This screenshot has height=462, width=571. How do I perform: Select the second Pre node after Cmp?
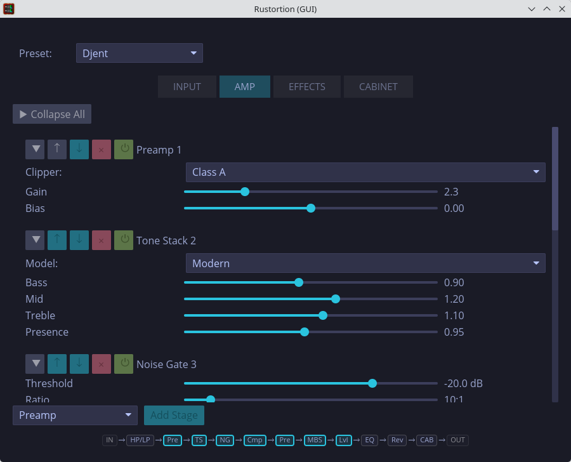pyautogui.click(x=285, y=440)
